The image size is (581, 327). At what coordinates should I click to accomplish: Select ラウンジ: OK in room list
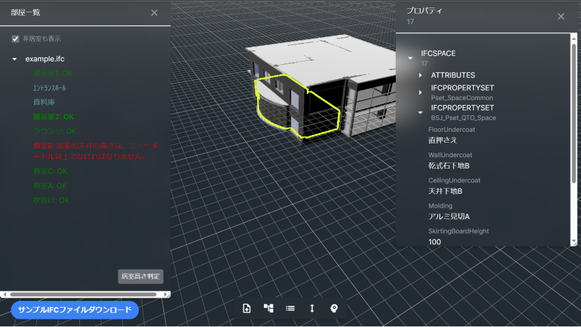coord(55,131)
